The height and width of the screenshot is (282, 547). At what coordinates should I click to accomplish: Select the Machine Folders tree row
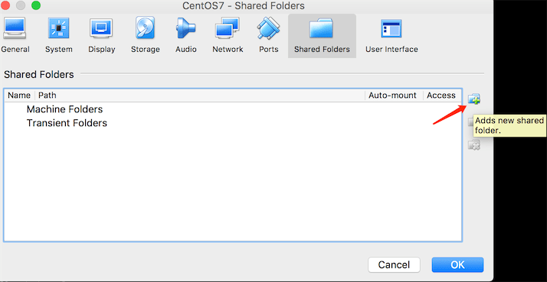point(233,109)
